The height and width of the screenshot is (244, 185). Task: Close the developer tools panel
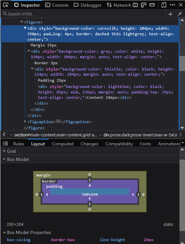click(x=181, y=5)
